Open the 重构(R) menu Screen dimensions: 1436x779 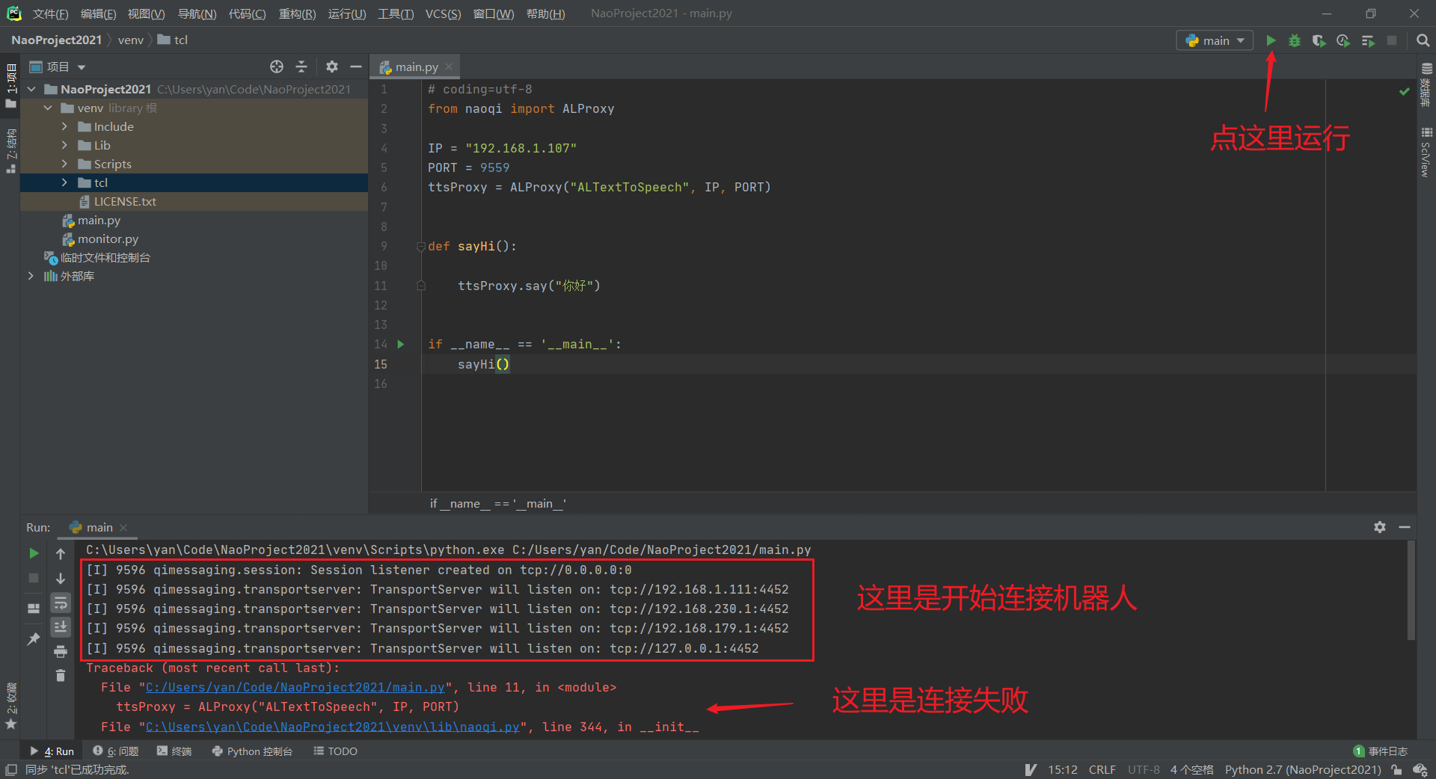(297, 13)
